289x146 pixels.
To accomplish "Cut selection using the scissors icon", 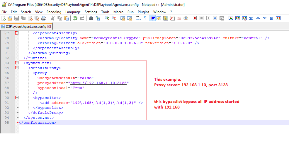I will [53, 18].
